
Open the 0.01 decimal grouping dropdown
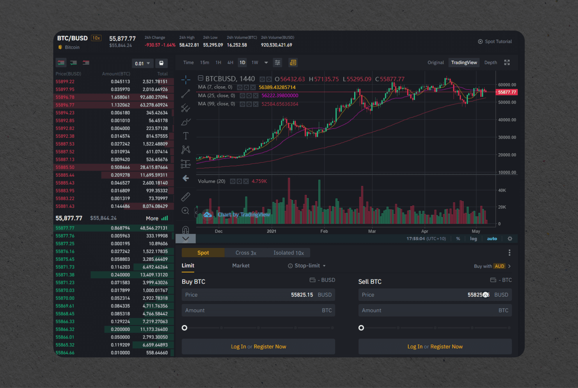point(142,63)
